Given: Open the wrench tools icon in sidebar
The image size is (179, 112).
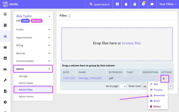Looking at the screenshot, I should pyautogui.click(x=5, y=80).
